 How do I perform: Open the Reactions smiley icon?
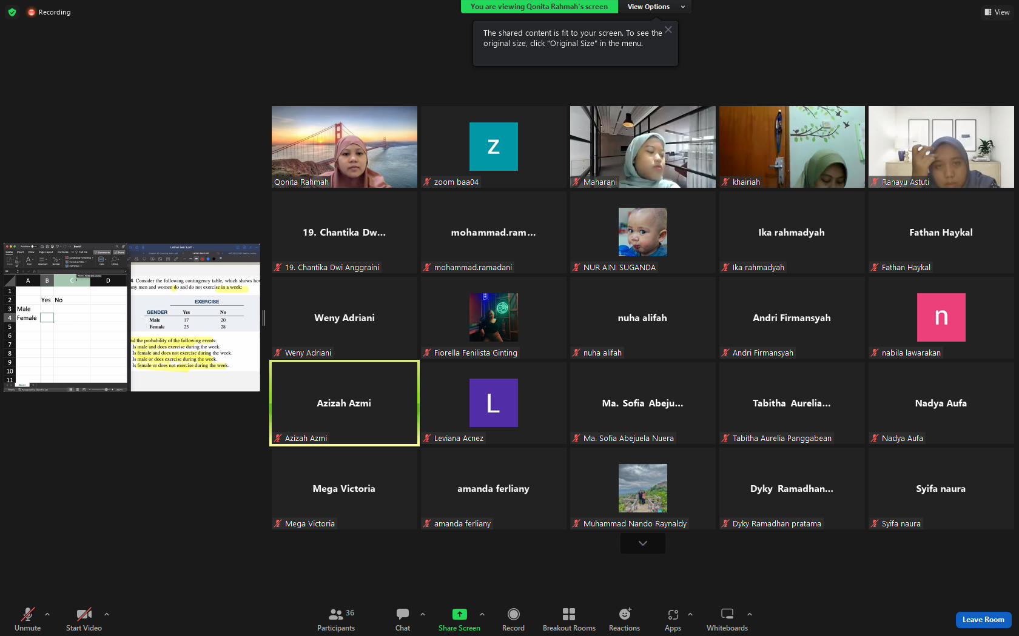coord(625,614)
